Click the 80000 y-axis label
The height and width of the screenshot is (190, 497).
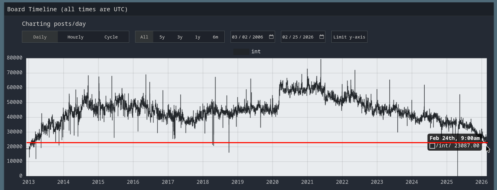(x=15, y=58)
